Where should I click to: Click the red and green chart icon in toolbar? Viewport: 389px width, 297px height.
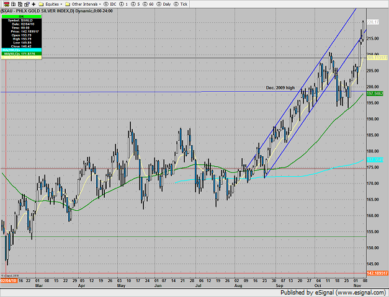pos(7,4)
